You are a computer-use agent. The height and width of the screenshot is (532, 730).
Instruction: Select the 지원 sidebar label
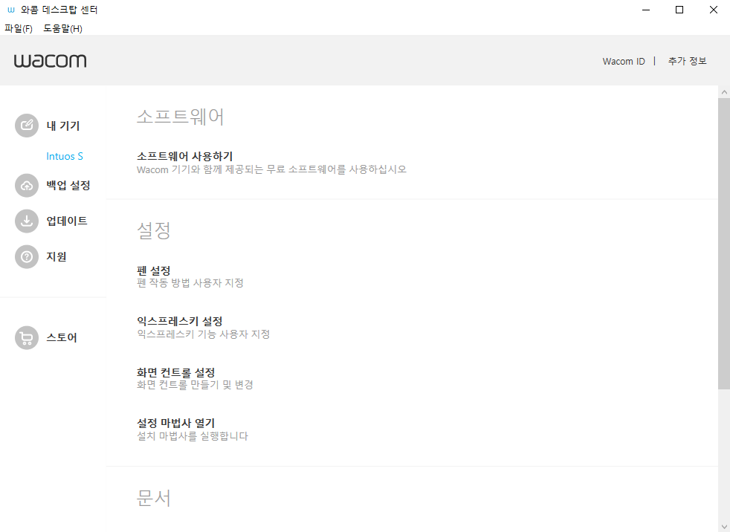pos(56,257)
